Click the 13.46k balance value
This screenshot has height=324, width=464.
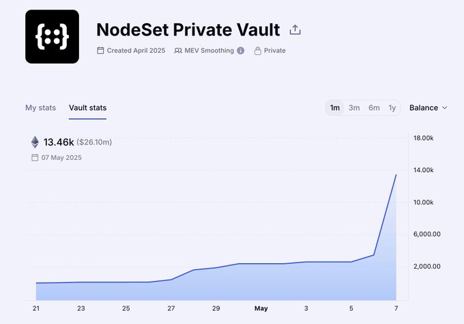59,142
